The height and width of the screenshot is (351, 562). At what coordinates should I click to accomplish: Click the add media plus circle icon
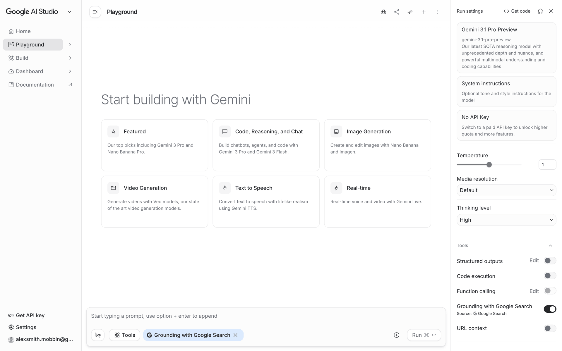[x=397, y=335]
